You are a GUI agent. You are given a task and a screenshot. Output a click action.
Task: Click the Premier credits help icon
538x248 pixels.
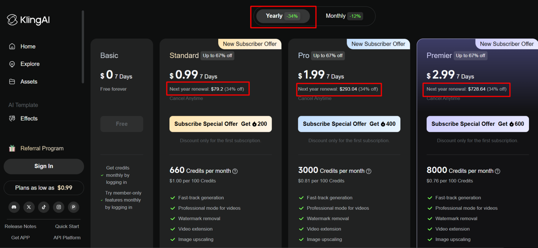(x=498, y=171)
